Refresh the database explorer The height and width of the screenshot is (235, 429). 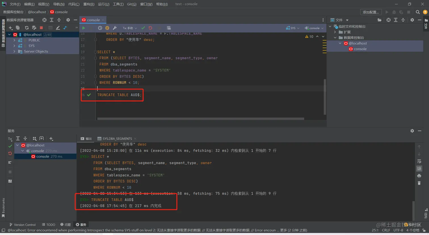click(x=27, y=28)
